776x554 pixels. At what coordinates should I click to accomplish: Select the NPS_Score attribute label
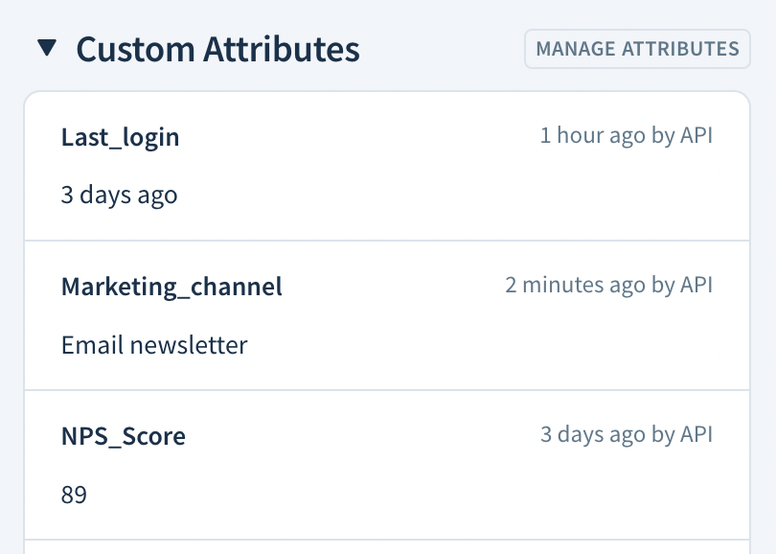[124, 435]
